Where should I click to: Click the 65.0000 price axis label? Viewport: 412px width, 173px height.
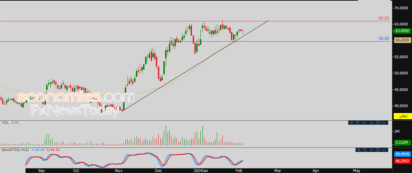(402, 24)
